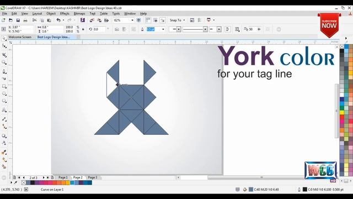Switch to the Welcome Screen tab
This screenshot has width=353, height=199.
click(20, 37)
